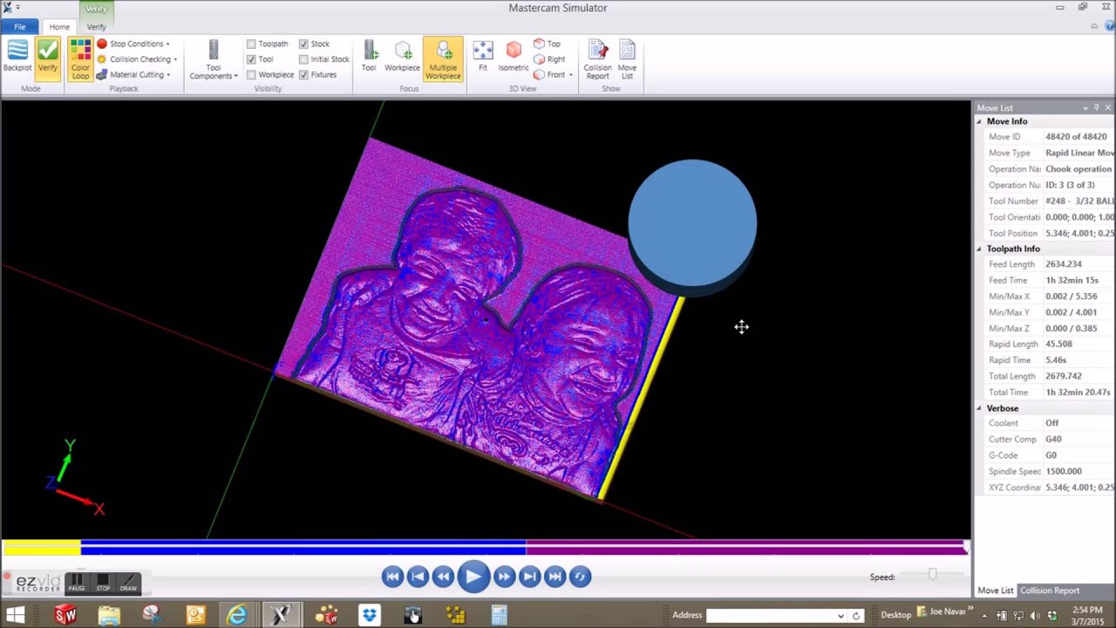1116x628 pixels.
Task: Step back to previous operation
Action: tap(418, 577)
